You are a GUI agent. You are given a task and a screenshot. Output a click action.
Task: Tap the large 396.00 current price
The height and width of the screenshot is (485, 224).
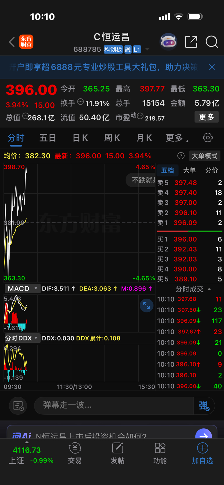click(31, 90)
